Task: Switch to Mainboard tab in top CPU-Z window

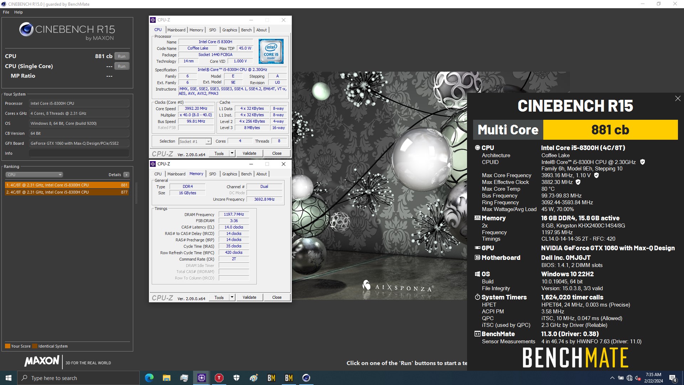Action: [x=176, y=30]
